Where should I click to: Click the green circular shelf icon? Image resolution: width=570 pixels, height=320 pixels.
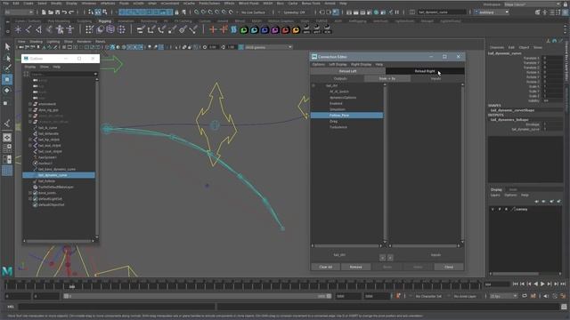[x=244, y=30]
